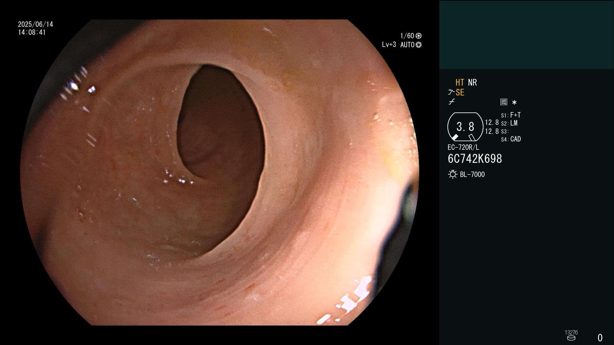Click the storage disk icon
The image size is (614, 345).
pyautogui.click(x=571, y=338)
